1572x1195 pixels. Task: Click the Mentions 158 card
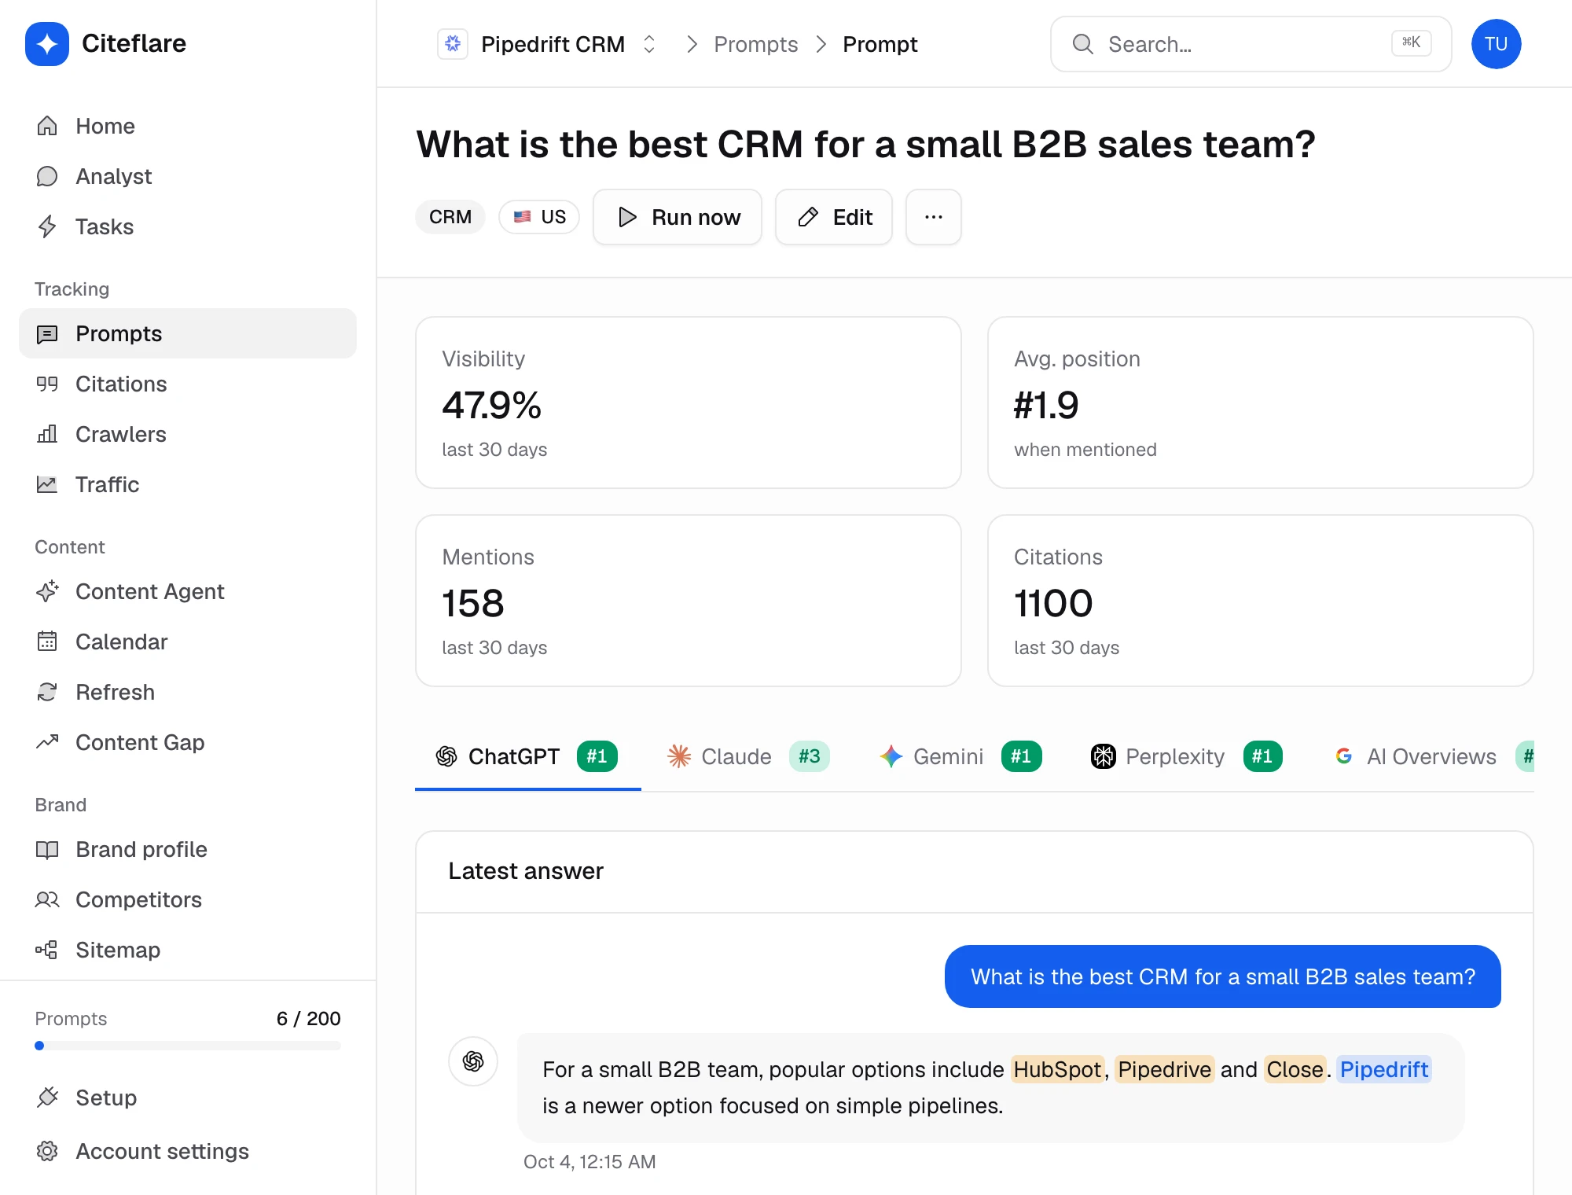(x=689, y=601)
